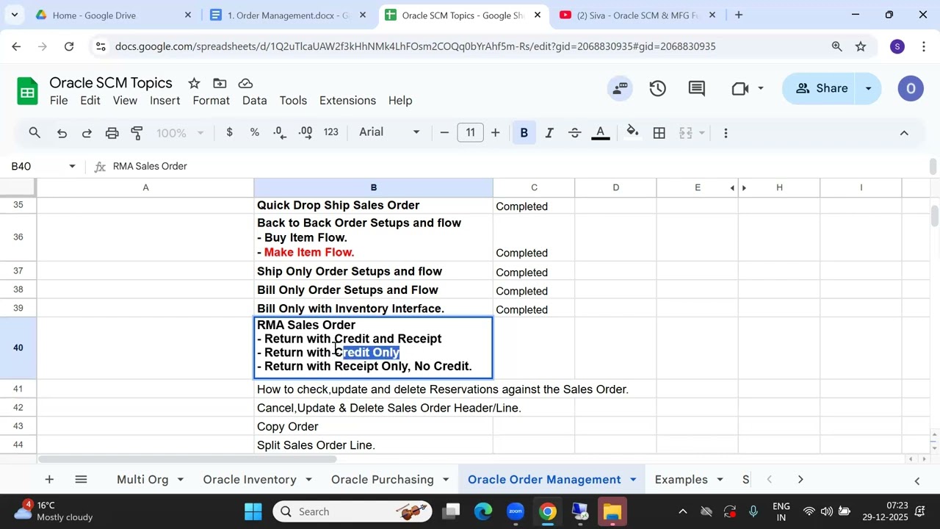940x529 pixels.
Task: Switch to Oracle Inventory sheet tab
Action: tap(250, 480)
